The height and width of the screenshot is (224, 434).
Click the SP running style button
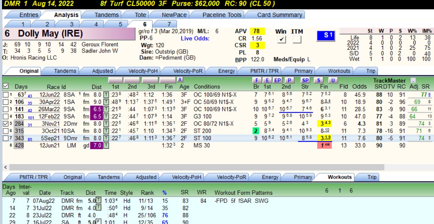point(305,80)
